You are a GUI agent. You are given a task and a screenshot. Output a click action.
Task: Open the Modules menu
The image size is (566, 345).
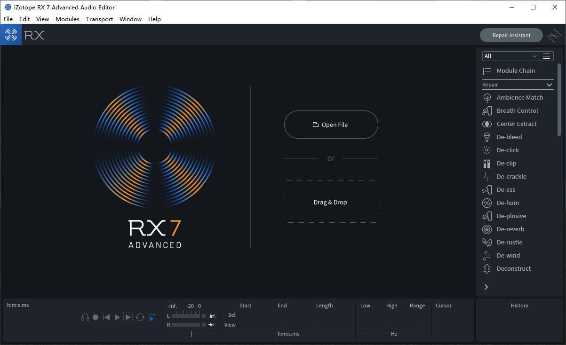(x=67, y=19)
